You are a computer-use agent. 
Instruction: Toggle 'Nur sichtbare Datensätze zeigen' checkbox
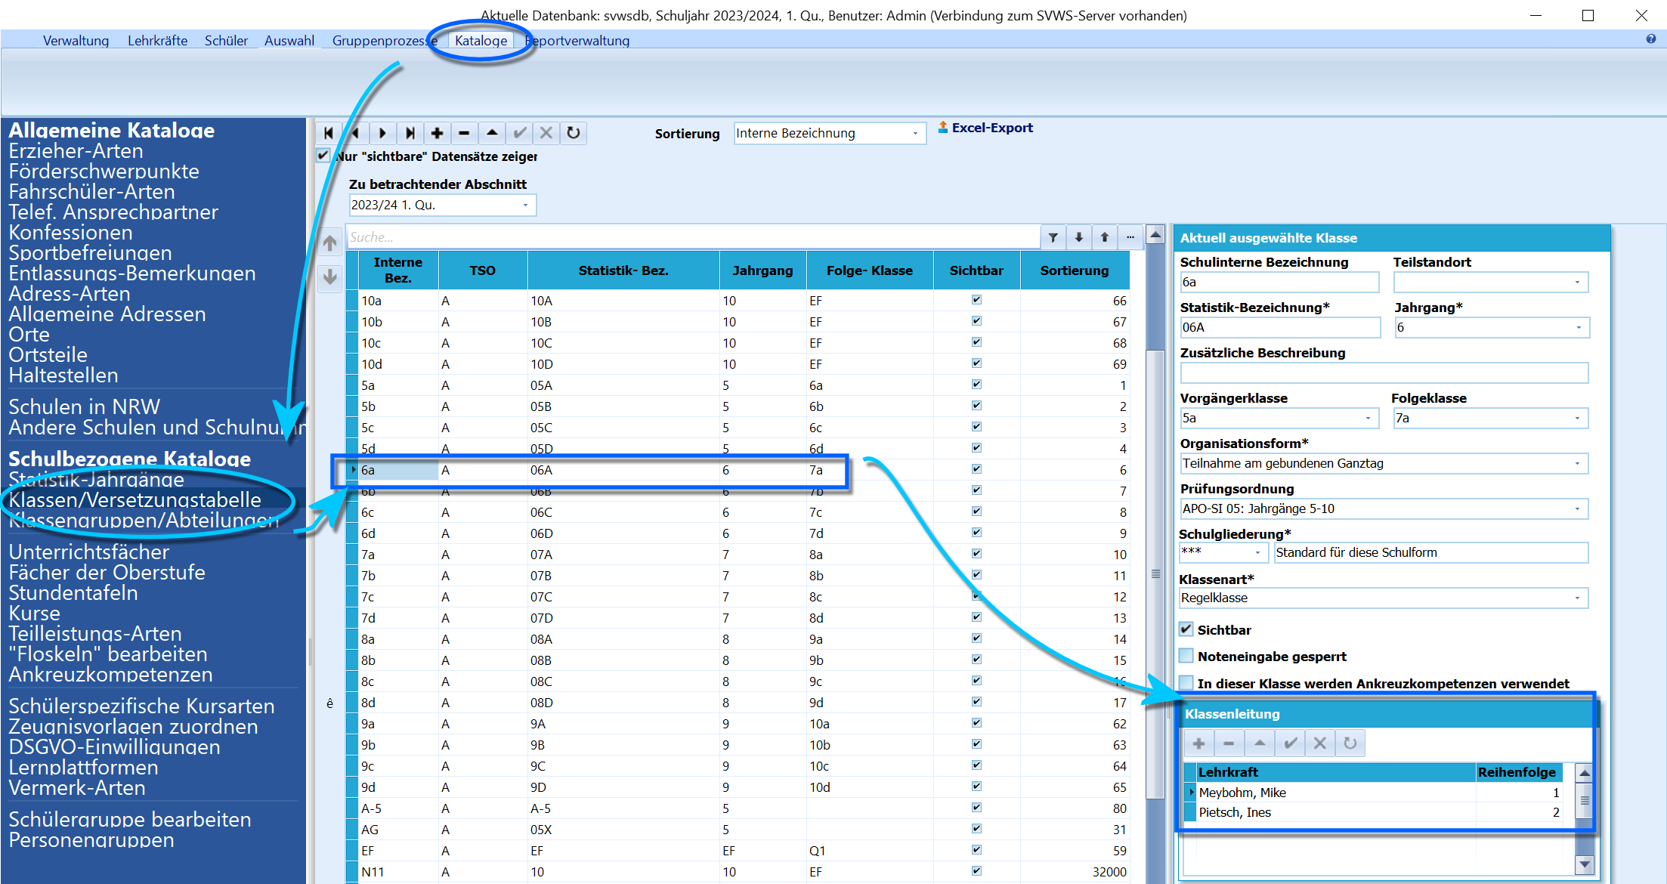(x=323, y=155)
